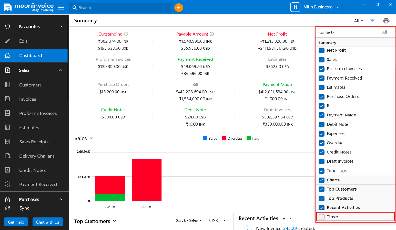Select Delivery Challans in sidebar
396x230 pixels.
tap(37, 156)
